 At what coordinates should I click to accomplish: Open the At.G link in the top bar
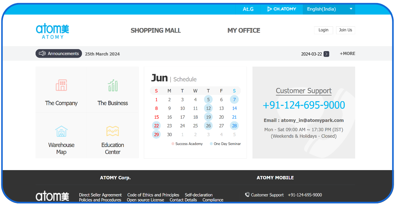(248, 9)
